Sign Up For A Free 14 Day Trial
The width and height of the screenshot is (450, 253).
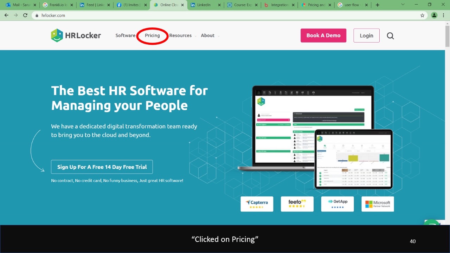(102, 167)
